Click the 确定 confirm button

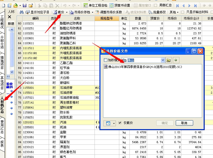[x=165, y=123]
